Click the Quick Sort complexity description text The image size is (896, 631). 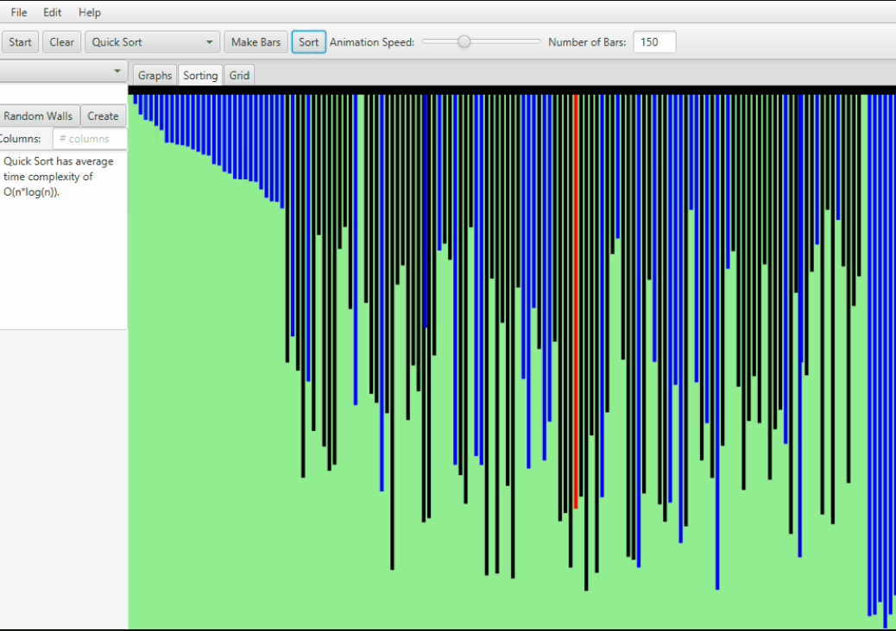(x=59, y=177)
